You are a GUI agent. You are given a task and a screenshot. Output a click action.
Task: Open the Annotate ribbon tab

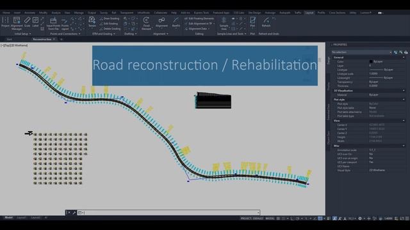click(x=29, y=13)
